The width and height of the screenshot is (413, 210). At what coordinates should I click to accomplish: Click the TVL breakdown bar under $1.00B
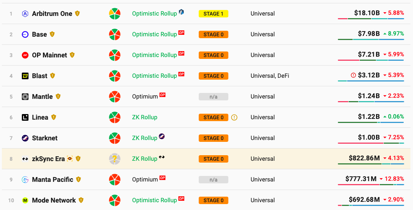[371, 143]
